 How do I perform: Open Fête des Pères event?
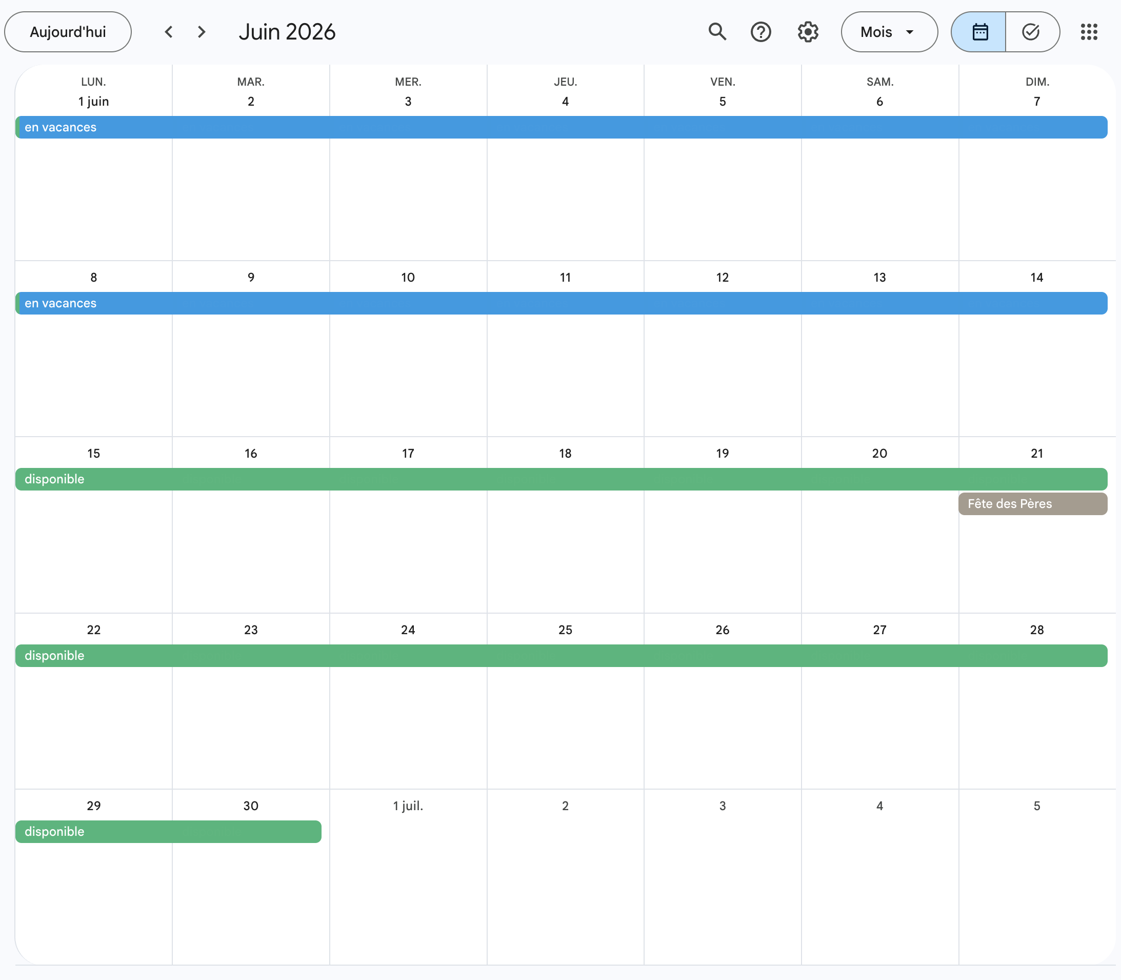pyautogui.click(x=1032, y=504)
